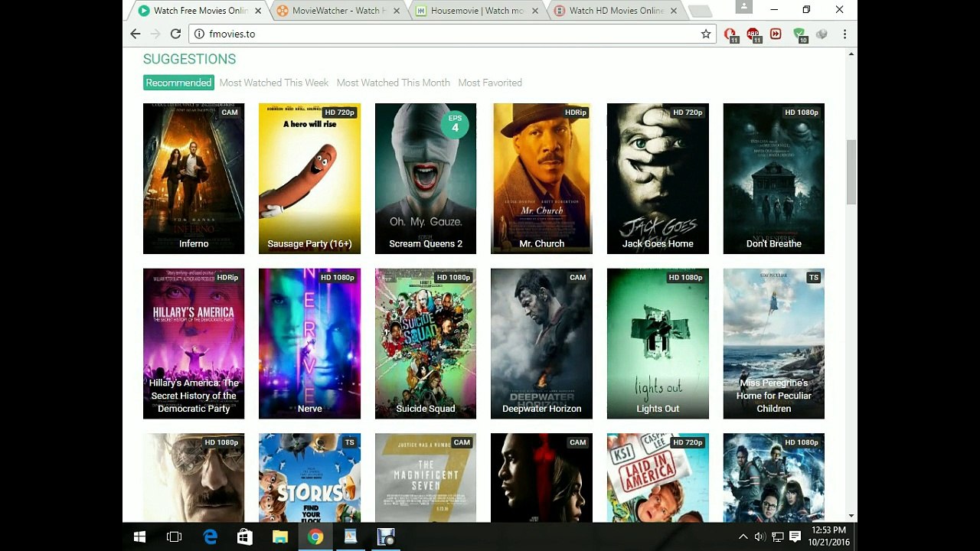The image size is (980, 551).
Task: Open the red shield extension with badge 11
Action: pyautogui.click(x=731, y=34)
